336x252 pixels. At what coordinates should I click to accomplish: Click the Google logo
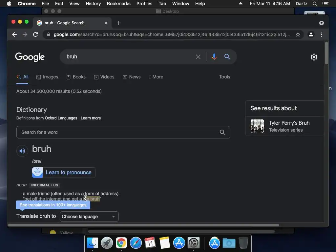[30, 57]
